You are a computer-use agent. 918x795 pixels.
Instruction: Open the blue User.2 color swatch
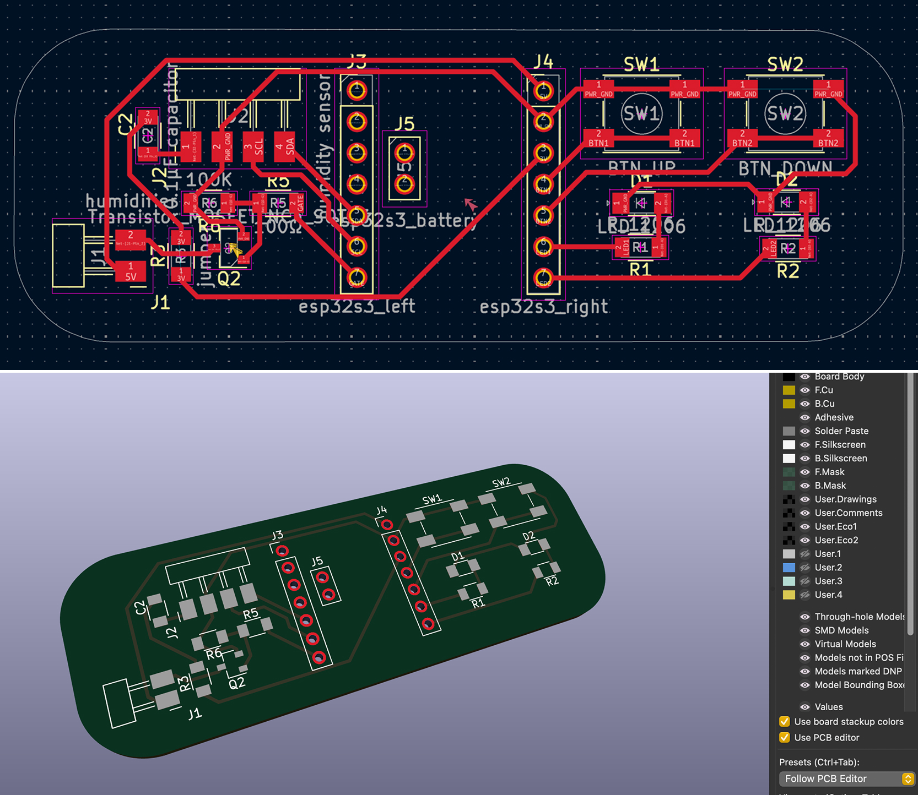pyautogui.click(x=789, y=568)
